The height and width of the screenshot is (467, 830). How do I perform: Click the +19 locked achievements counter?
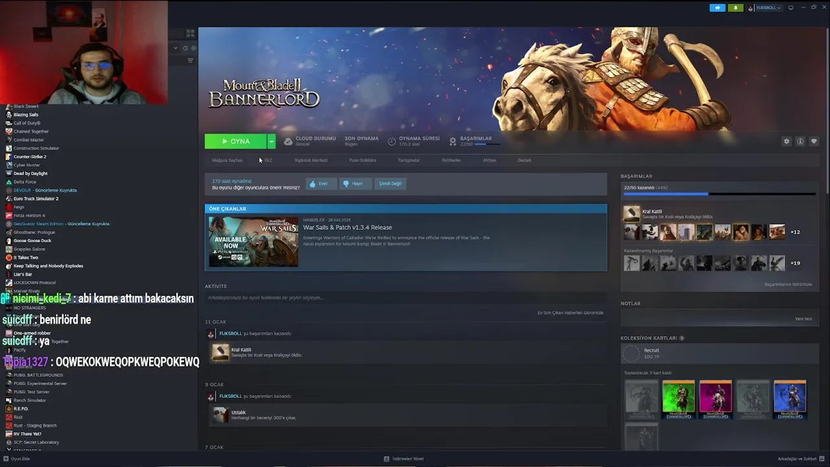click(x=795, y=263)
